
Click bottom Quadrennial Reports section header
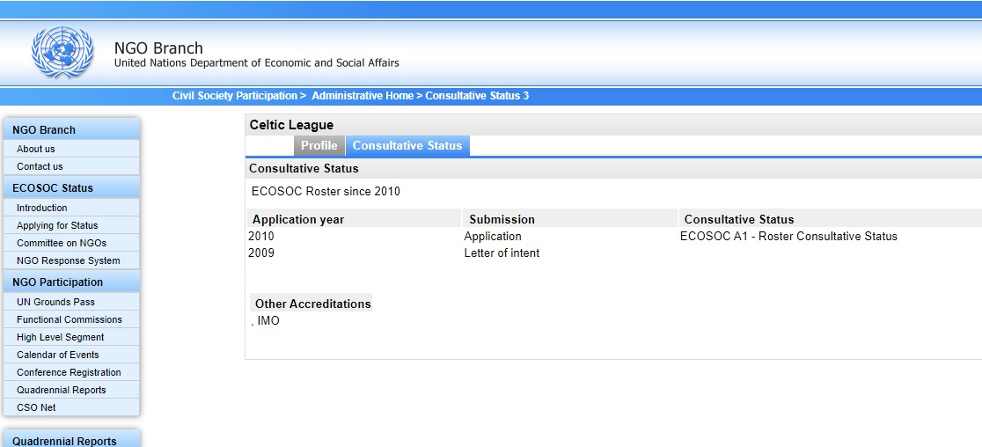(x=71, y=440)
